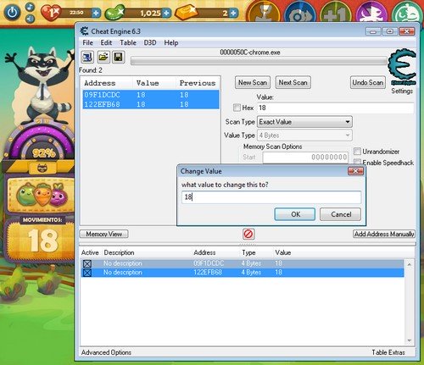
Task: Click the scan progress bar
Action: click(x=259, y=61)
